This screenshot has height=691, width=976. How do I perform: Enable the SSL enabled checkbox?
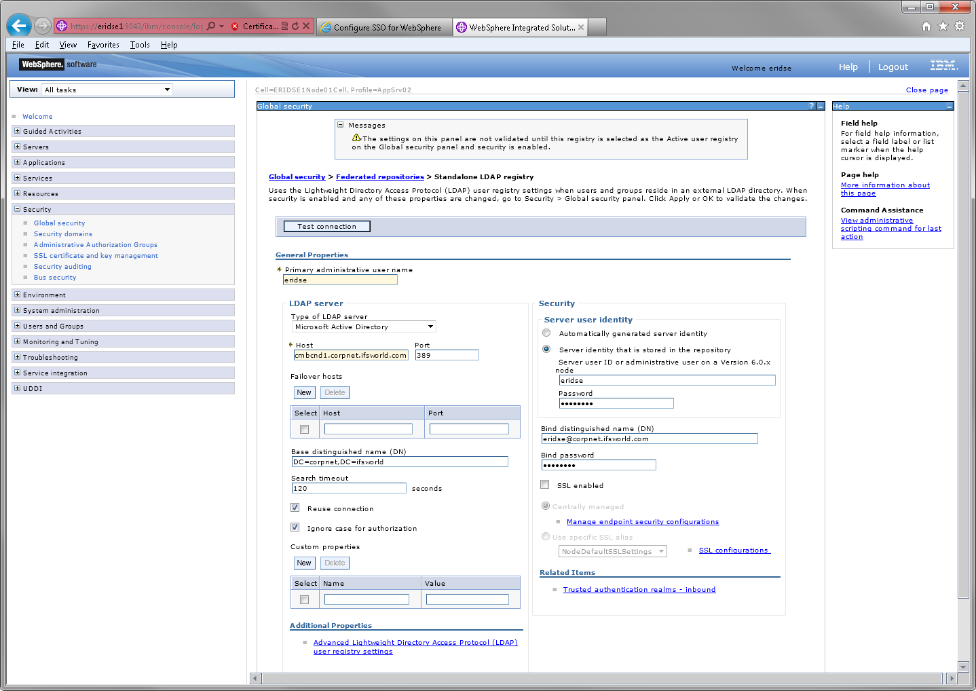[x=544, y=485]
